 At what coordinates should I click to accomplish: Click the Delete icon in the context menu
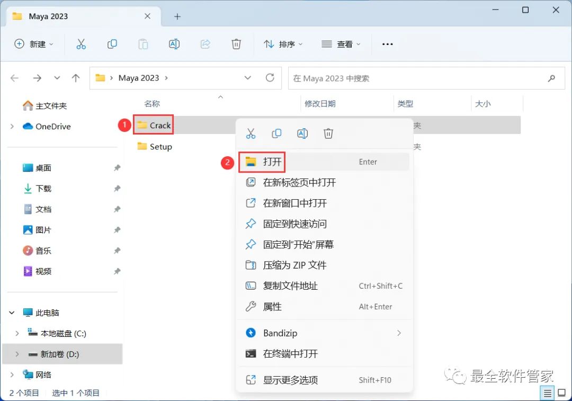(x=328, y=133)
